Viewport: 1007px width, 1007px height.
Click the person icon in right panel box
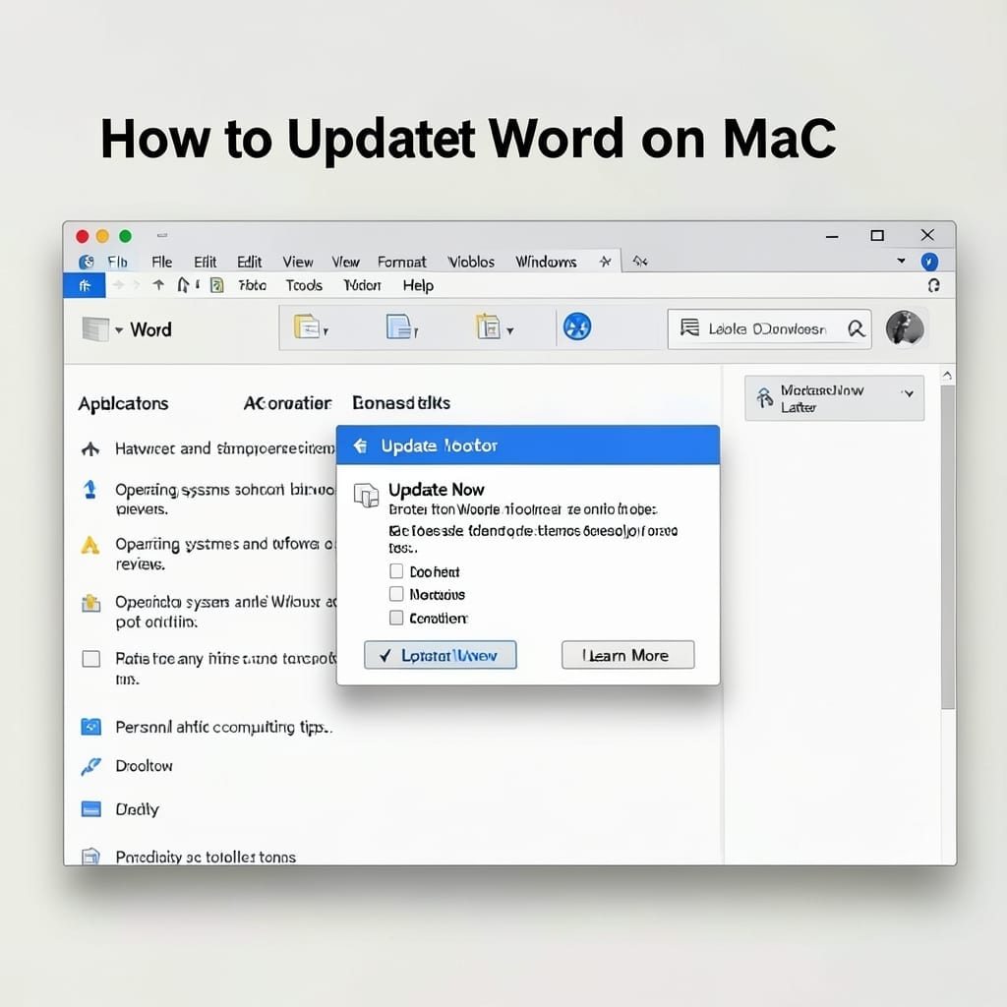tap(763, 398)
